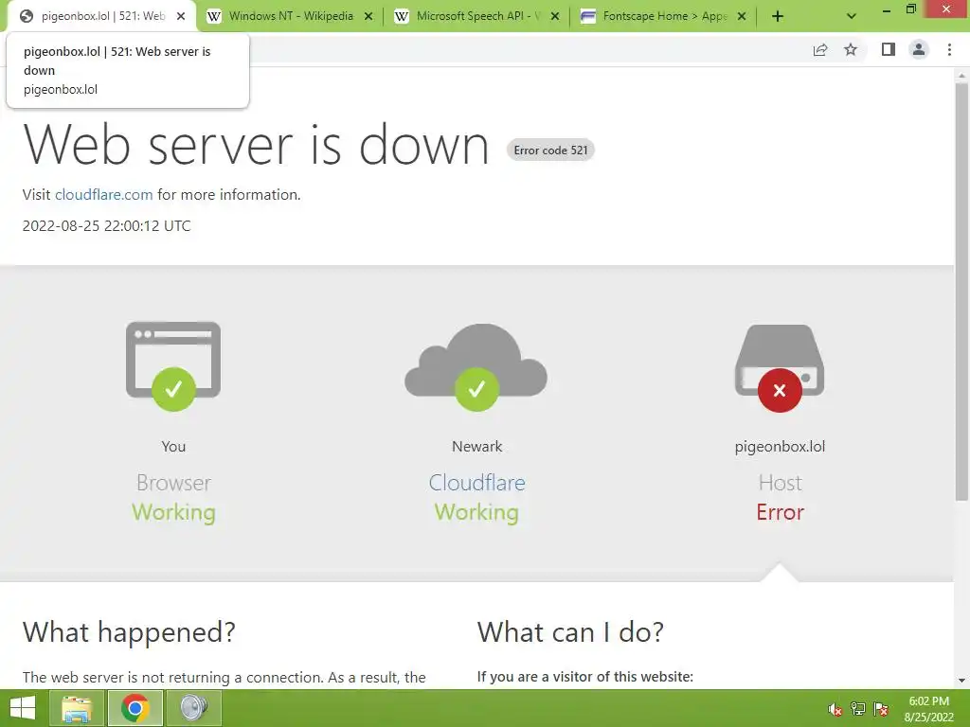Click the vertical scrollbar thumb
The image size is (970, 727).
[961, 291]
